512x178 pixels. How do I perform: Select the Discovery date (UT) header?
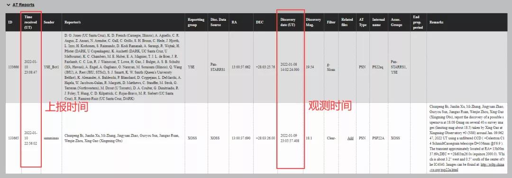288,22
